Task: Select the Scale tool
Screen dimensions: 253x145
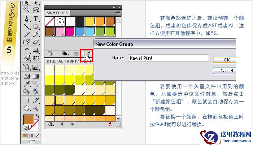Action: tap(36, 51)
